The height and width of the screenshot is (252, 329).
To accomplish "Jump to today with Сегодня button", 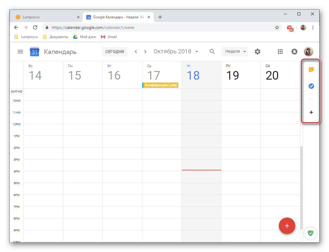I will pyautogui.click(x=115, y=52).
